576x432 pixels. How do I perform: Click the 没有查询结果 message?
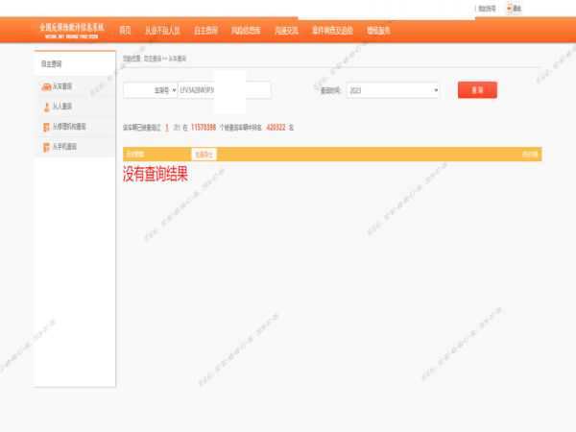[x=155, y=174]
